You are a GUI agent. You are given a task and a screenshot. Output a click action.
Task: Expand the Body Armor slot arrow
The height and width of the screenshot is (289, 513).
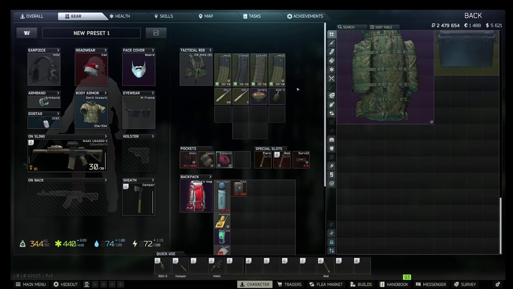click(x=105, y=93)
